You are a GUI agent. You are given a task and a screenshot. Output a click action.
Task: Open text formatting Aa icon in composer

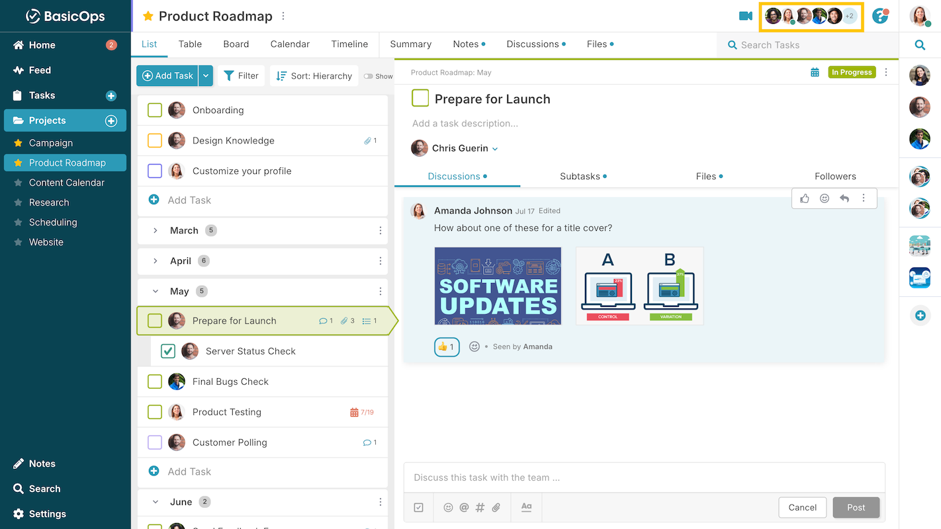(x=526, y=507)
